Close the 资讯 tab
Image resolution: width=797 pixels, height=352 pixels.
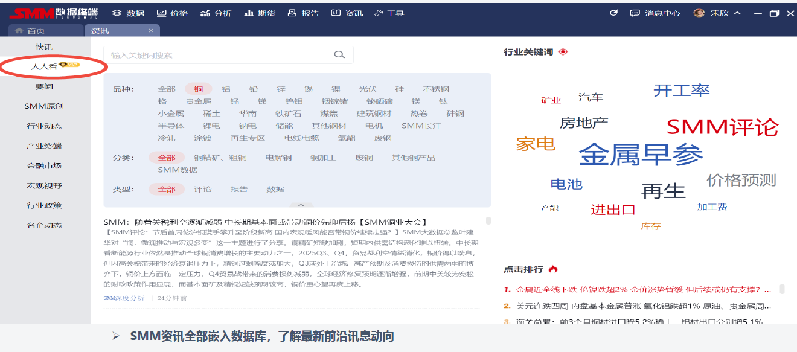[151, 30]
